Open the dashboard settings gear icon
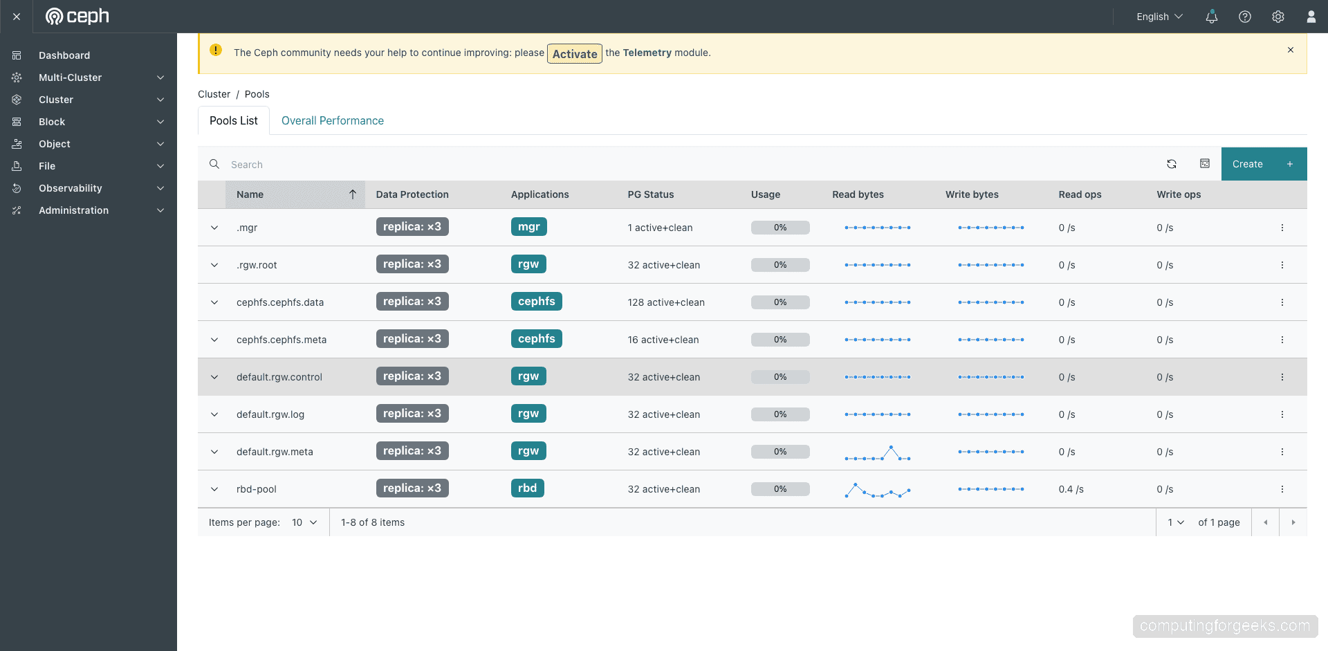The height and width of the screenshot is (651, 1328). click(1278, 17)
